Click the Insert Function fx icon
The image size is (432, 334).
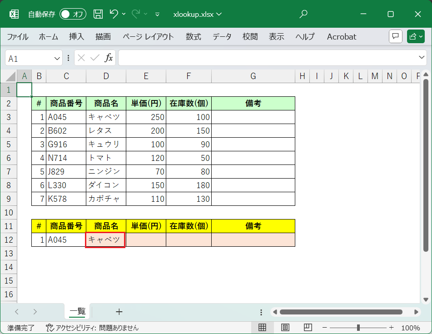tap(109, 58)
